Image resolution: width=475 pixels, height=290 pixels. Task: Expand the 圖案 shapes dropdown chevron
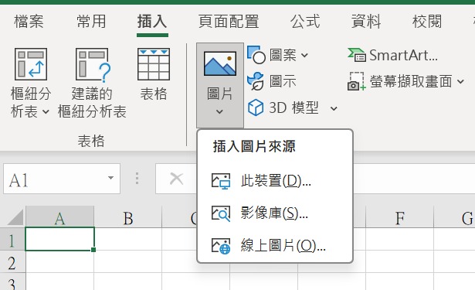(x=305, y=55)
